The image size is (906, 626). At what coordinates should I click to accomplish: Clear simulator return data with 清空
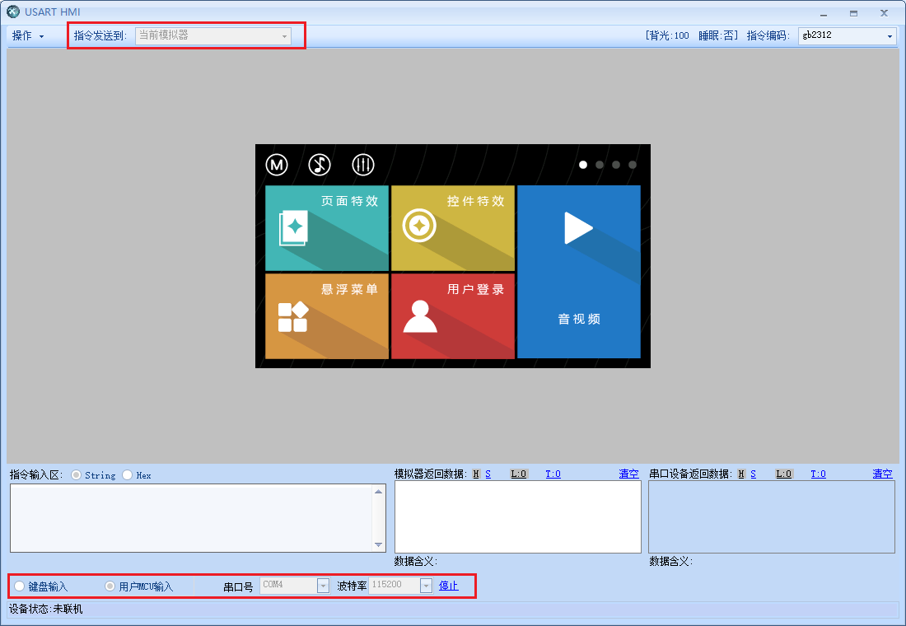pyautogui.click(x=628, y=474)
